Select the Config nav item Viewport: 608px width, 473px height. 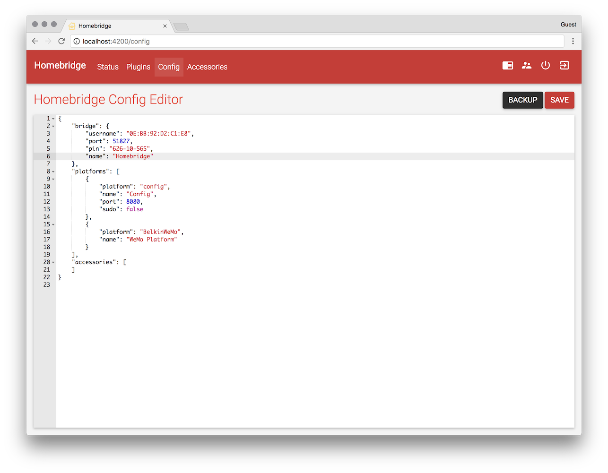[169, 67]
